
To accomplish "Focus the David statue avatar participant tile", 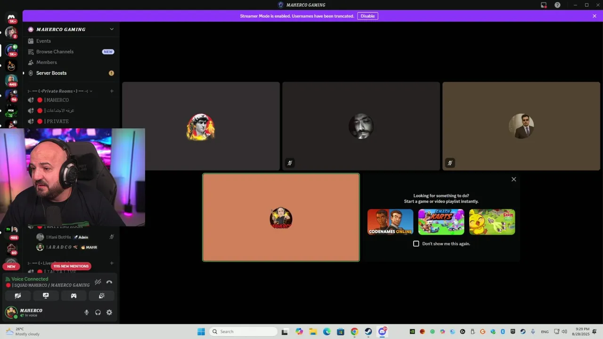I will point(201,126).
